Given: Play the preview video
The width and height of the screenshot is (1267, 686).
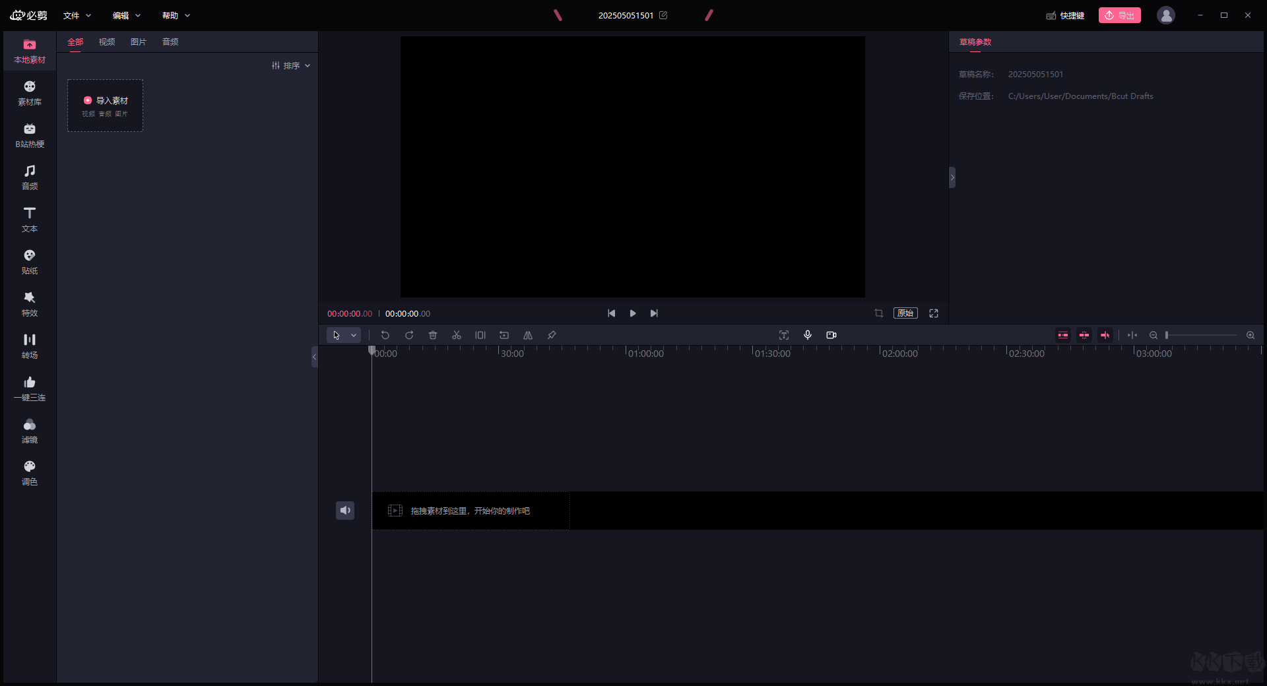Looking at the screenshot, I should coord(633,313).
